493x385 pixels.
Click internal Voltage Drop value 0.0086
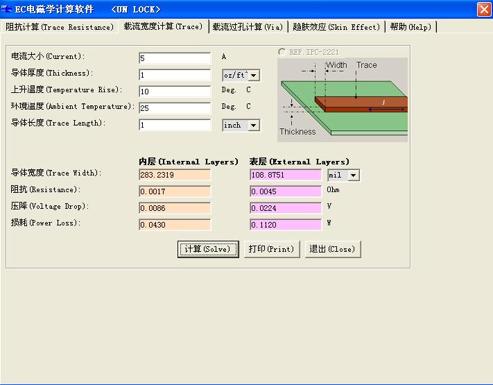point(175,208)
